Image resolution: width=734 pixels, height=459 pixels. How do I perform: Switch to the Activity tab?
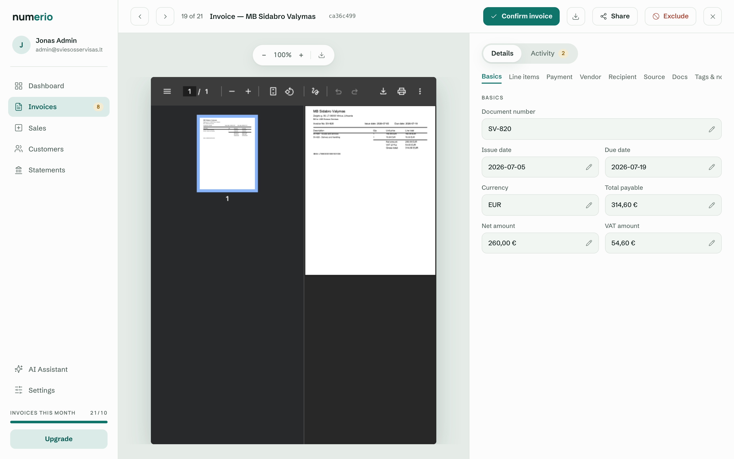pos(549,54)
